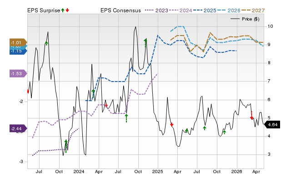Click the green surprise arrow in March 2024
The height and width of the screenshot is (174, 291).
coord(93,94)
